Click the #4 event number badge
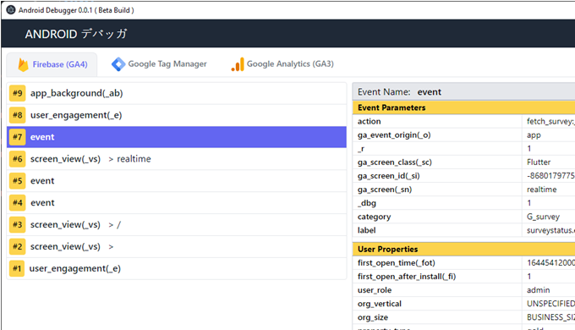Image resolution: width=575 pixels, height=330 pixels. (17, 202)
